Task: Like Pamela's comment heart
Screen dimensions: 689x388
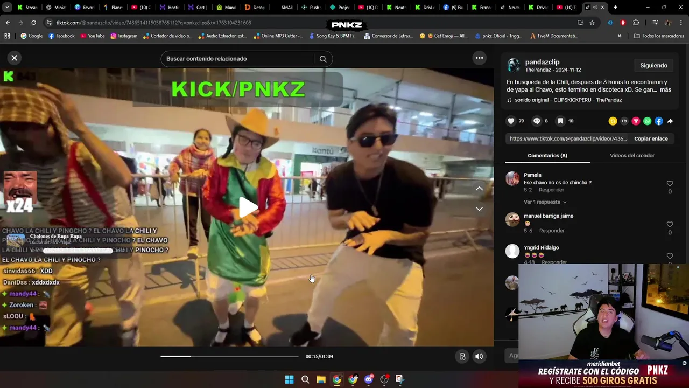Action: tap(670, 184)
